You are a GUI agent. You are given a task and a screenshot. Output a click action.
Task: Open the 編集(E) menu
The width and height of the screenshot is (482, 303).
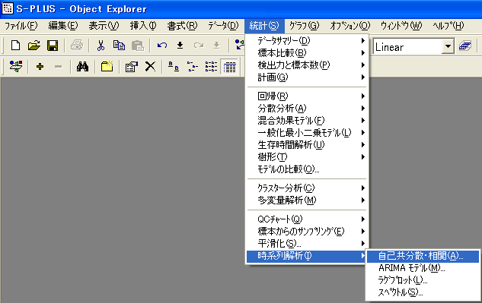click(63, 26)
